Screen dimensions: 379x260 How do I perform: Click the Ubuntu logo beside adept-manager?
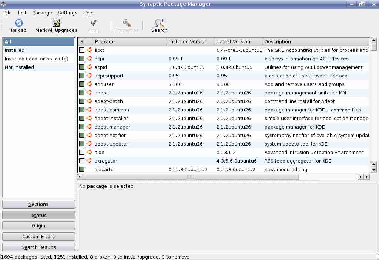coord(89,127)
